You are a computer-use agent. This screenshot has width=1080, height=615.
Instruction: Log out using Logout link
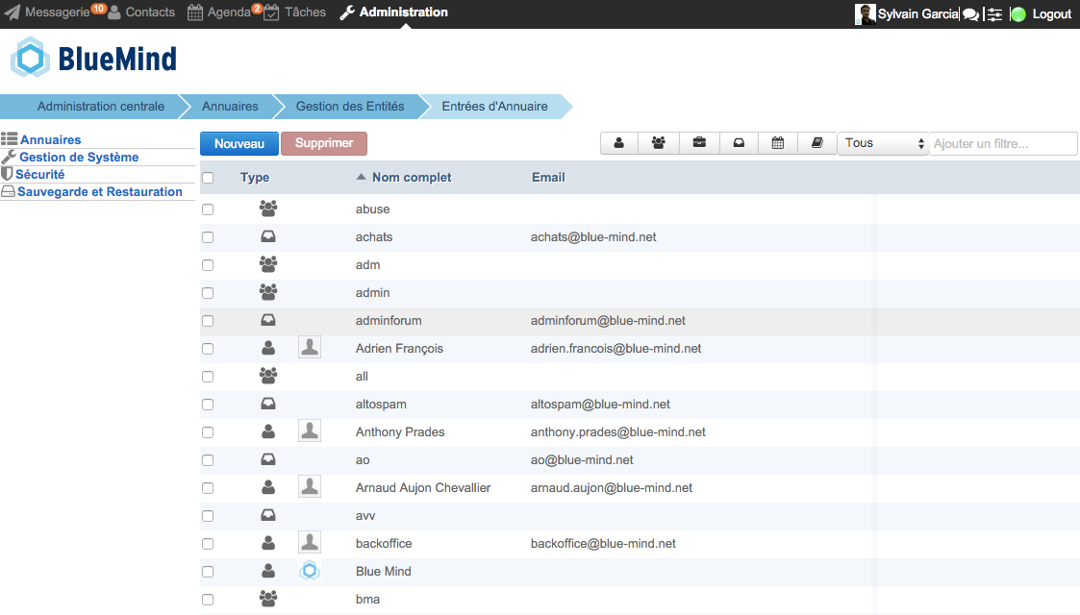click(x=1051, y=13)
